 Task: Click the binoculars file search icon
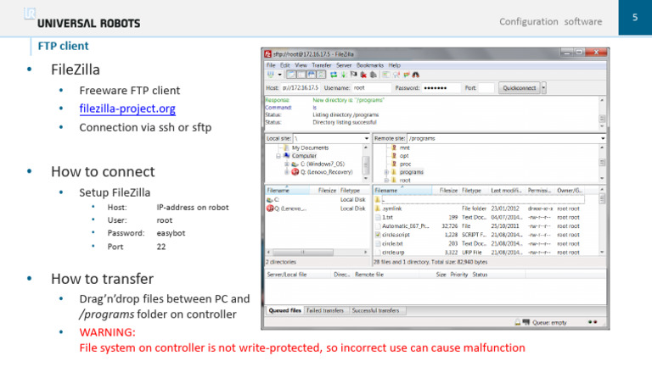coord(415,75)
